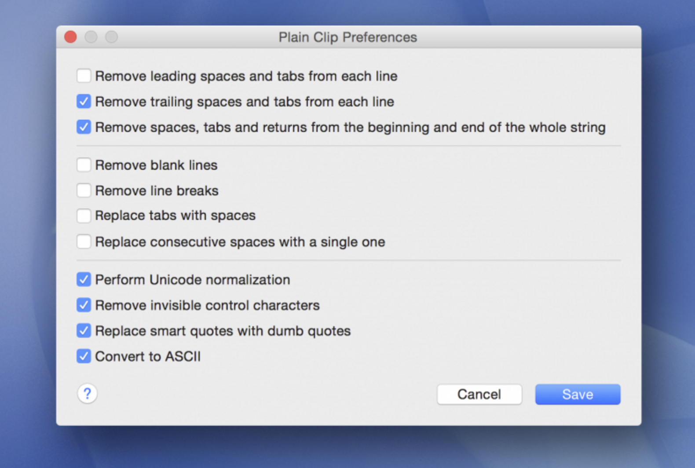Uncheck Perform Unicode normalization
695x468 pixels.
tap(84, 279)
